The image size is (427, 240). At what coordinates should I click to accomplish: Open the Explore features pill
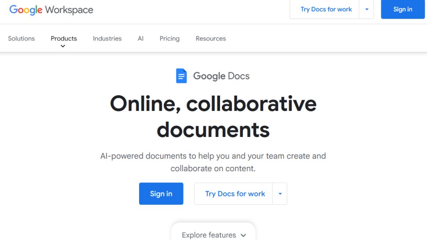(213, 232)
